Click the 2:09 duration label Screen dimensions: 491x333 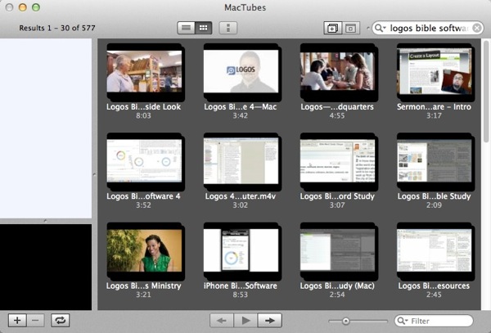[434, 205]
